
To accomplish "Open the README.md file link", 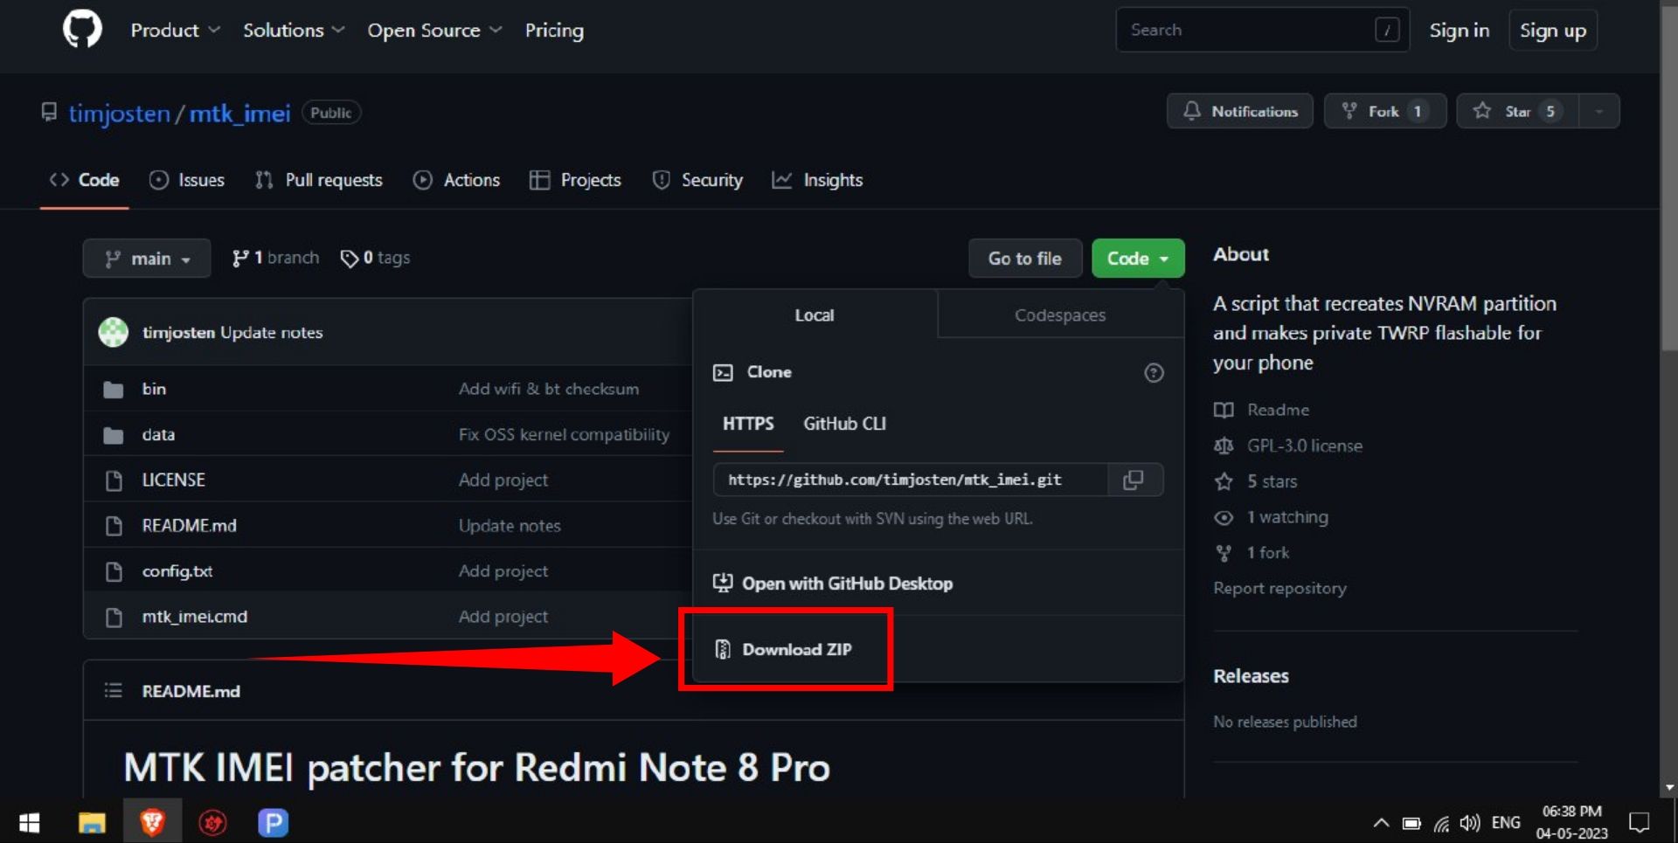I will coord(190,526).
